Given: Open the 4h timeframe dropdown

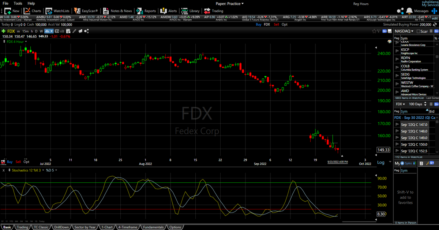Looking at the screenshot, I should pyautogui.click(x=49, y=31).
